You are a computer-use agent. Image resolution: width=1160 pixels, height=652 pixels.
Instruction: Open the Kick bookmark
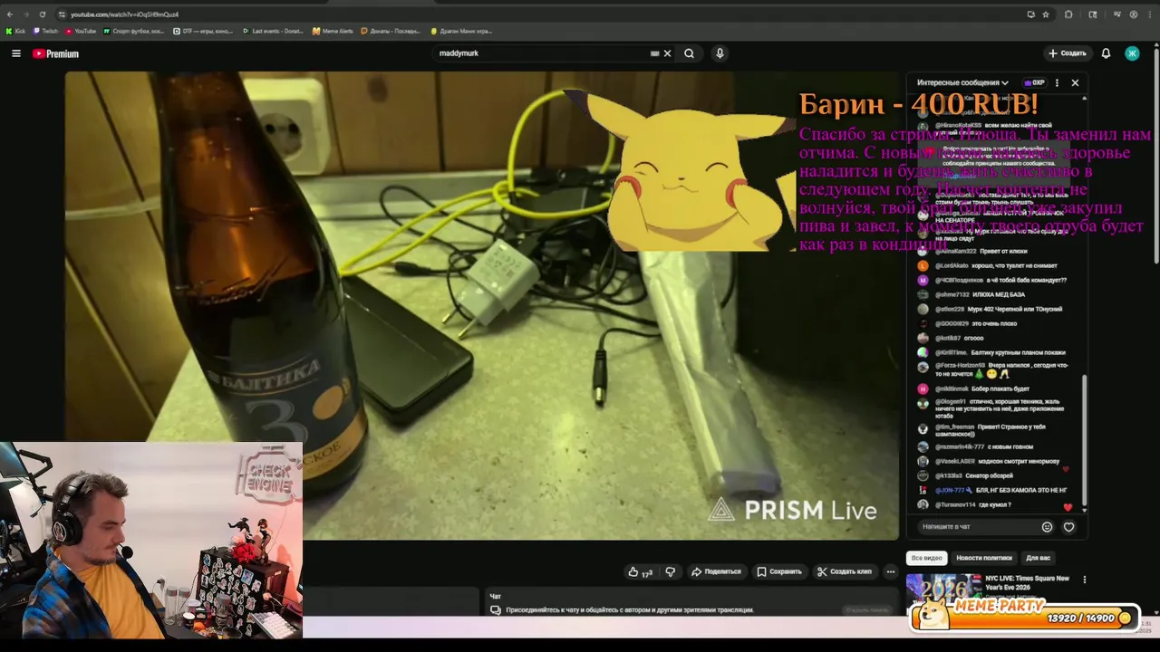click(15, 31)
